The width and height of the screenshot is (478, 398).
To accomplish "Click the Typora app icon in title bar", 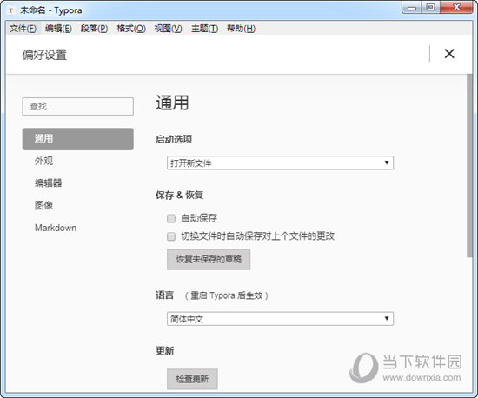I will [11, 10].
